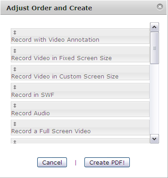The height and width of the screenshot is (178, 168).
Task: Select the Record Video in Custom Screen Size item
Action: (80, 73)
